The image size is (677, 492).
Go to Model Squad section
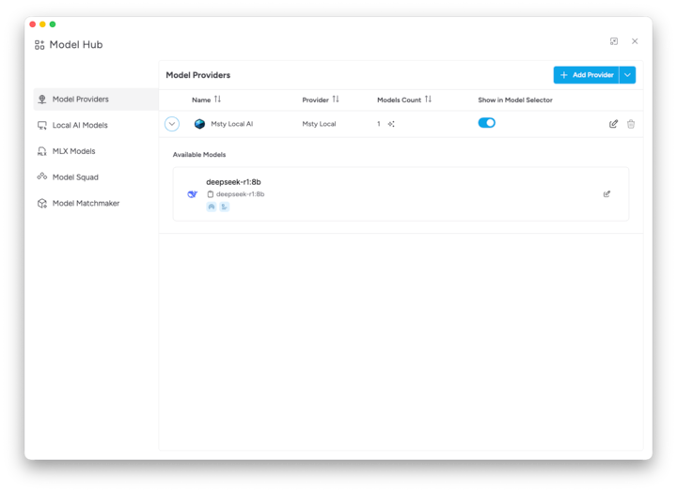[x=75, y=177]
